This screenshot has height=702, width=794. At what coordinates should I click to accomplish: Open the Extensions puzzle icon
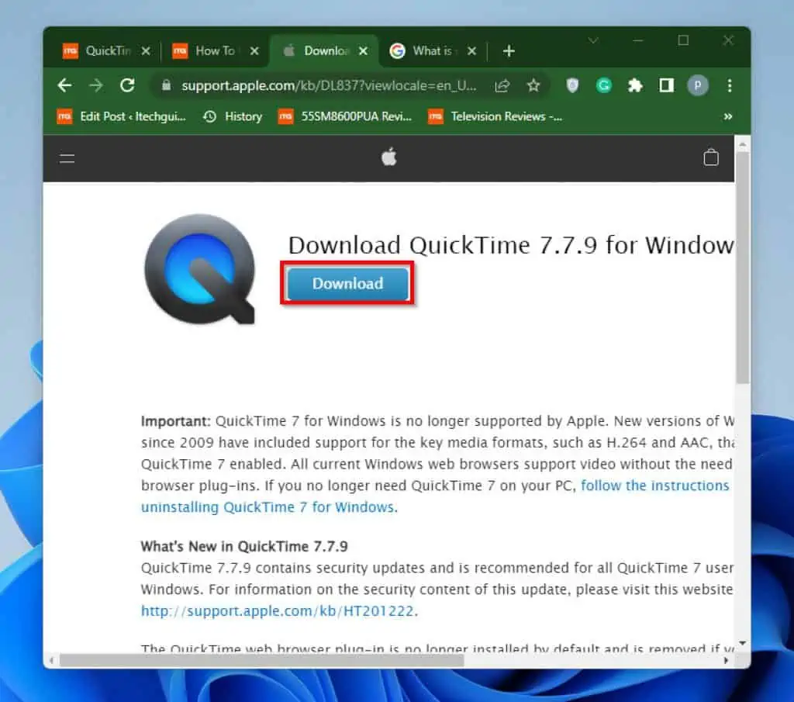coord(635,85)
